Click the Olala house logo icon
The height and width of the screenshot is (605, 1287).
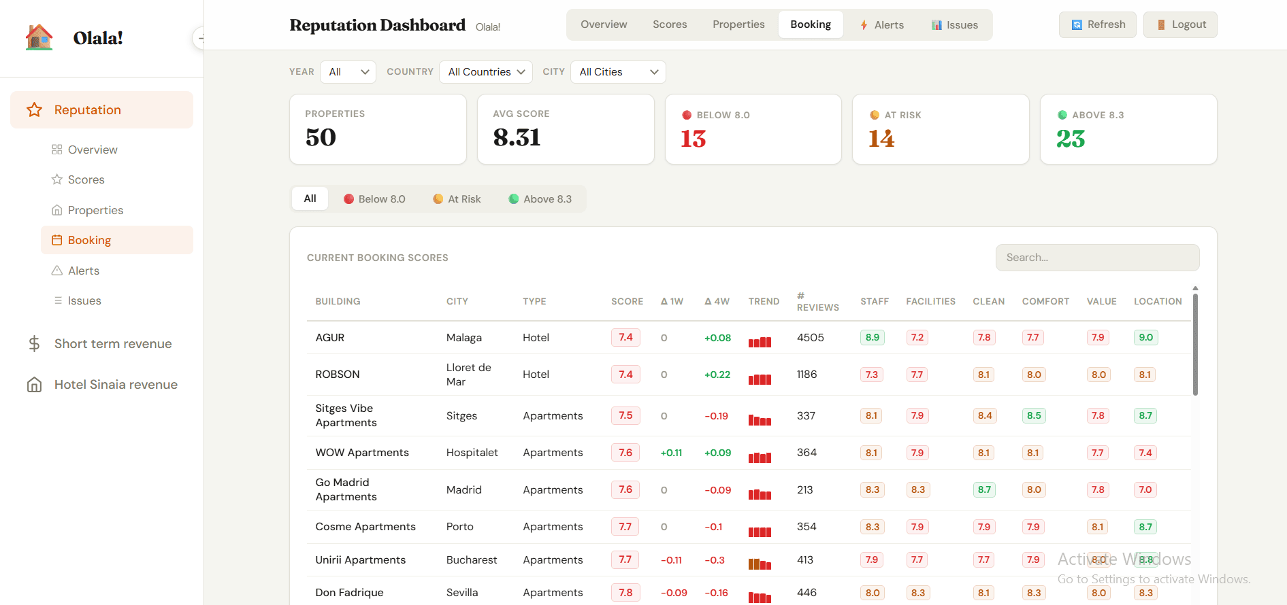[39, 37]
